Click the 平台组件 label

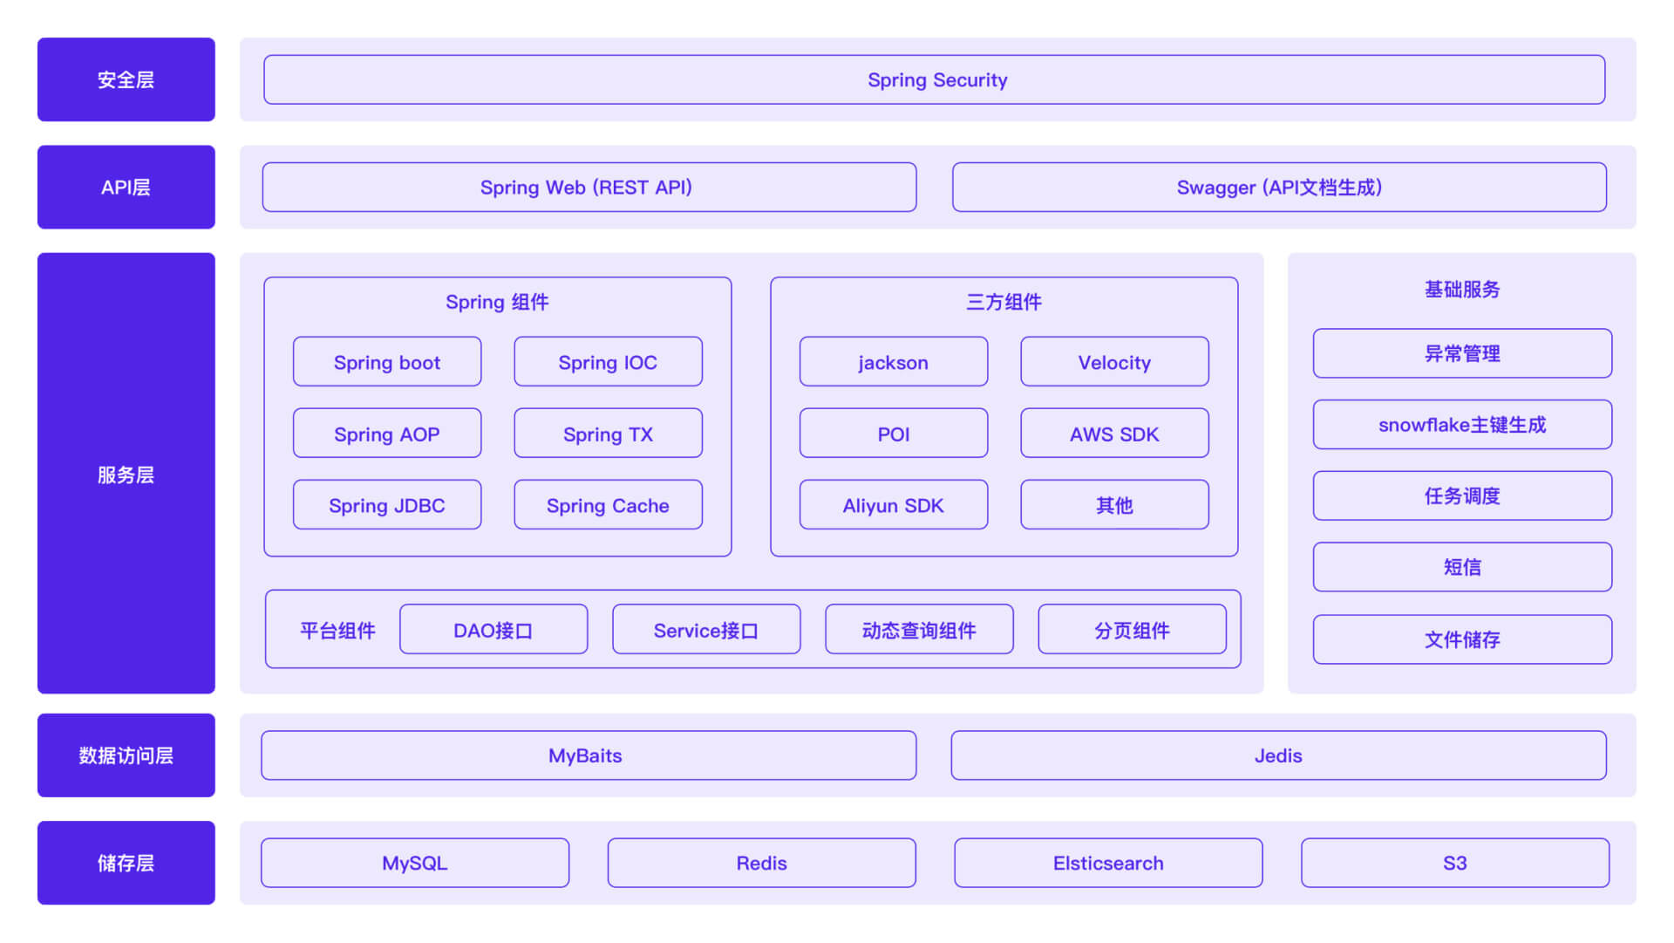(x=337, y=630)
